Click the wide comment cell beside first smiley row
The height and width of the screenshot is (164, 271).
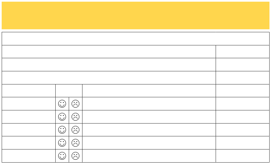click(149, 104)
